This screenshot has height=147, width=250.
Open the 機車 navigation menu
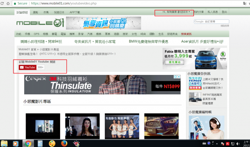click(x=99, y=34)
